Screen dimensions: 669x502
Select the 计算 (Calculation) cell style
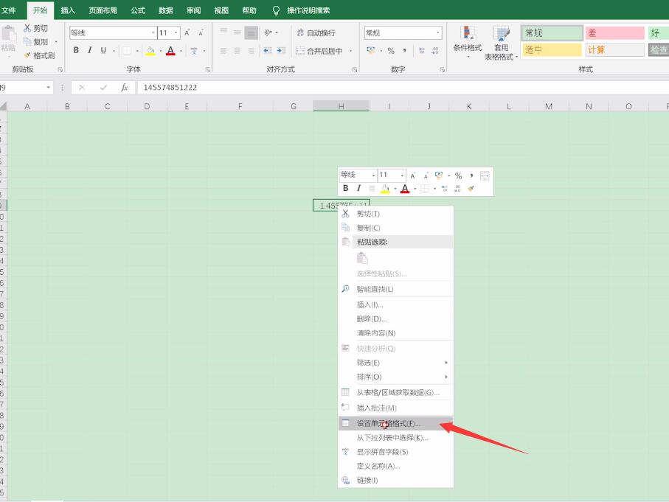click(615, 50)
